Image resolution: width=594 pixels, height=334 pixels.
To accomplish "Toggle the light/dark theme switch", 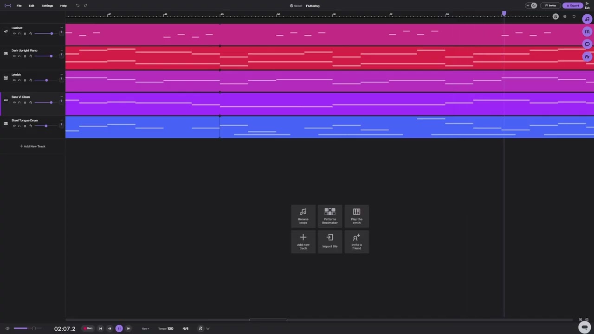I will [531, 6].
